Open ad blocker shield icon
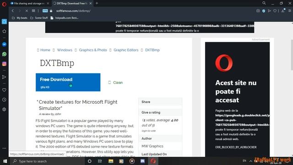Viewport: 293px width, 165px height. (x=264, y=11)
